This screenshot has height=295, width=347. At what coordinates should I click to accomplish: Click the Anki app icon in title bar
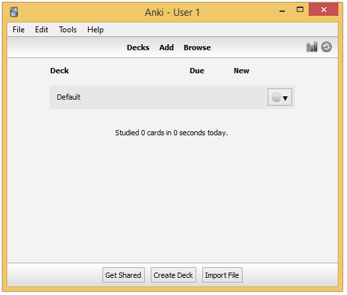(x=14, y=12)
